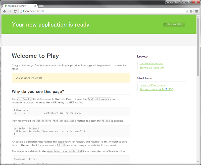Click the 'You're using Play 2.4.0' notice
201x165 pixels.
(x=71, y=78)
